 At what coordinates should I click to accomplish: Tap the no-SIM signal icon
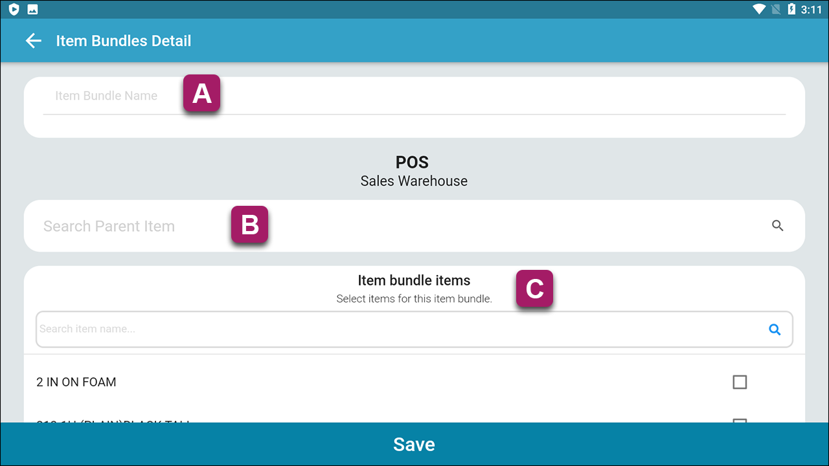(x=775, y=9)
